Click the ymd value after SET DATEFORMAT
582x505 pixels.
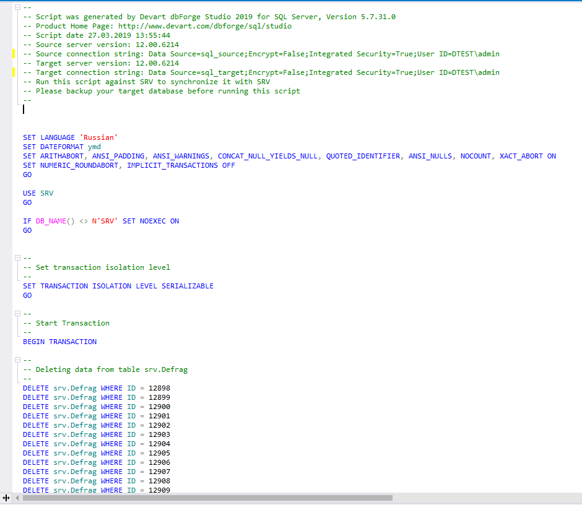click(x=94, y=147)
